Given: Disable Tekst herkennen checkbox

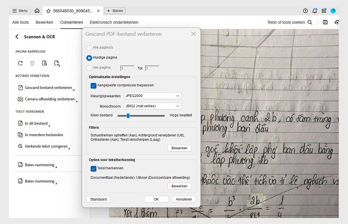Looking at the screenshot, I should click(93, 169).
